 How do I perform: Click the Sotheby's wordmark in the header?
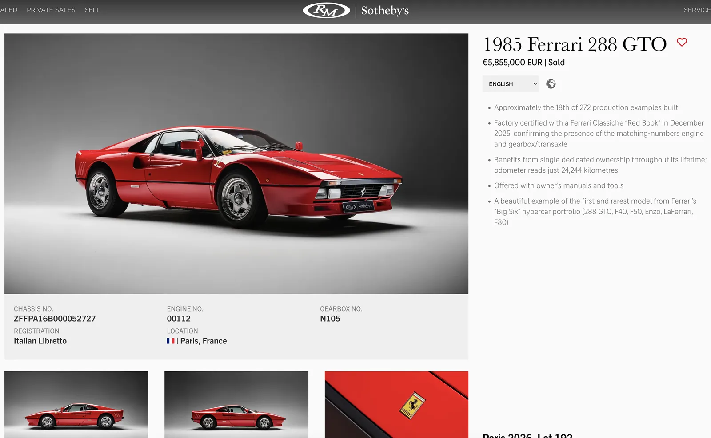(385, 11)
